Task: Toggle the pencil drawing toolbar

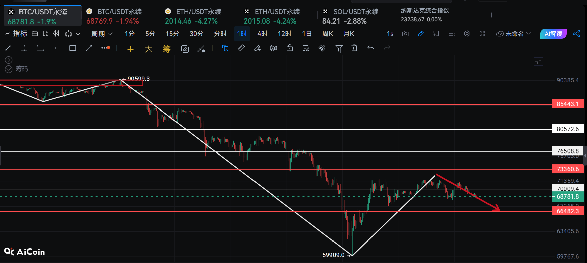Action: point(421,34)
